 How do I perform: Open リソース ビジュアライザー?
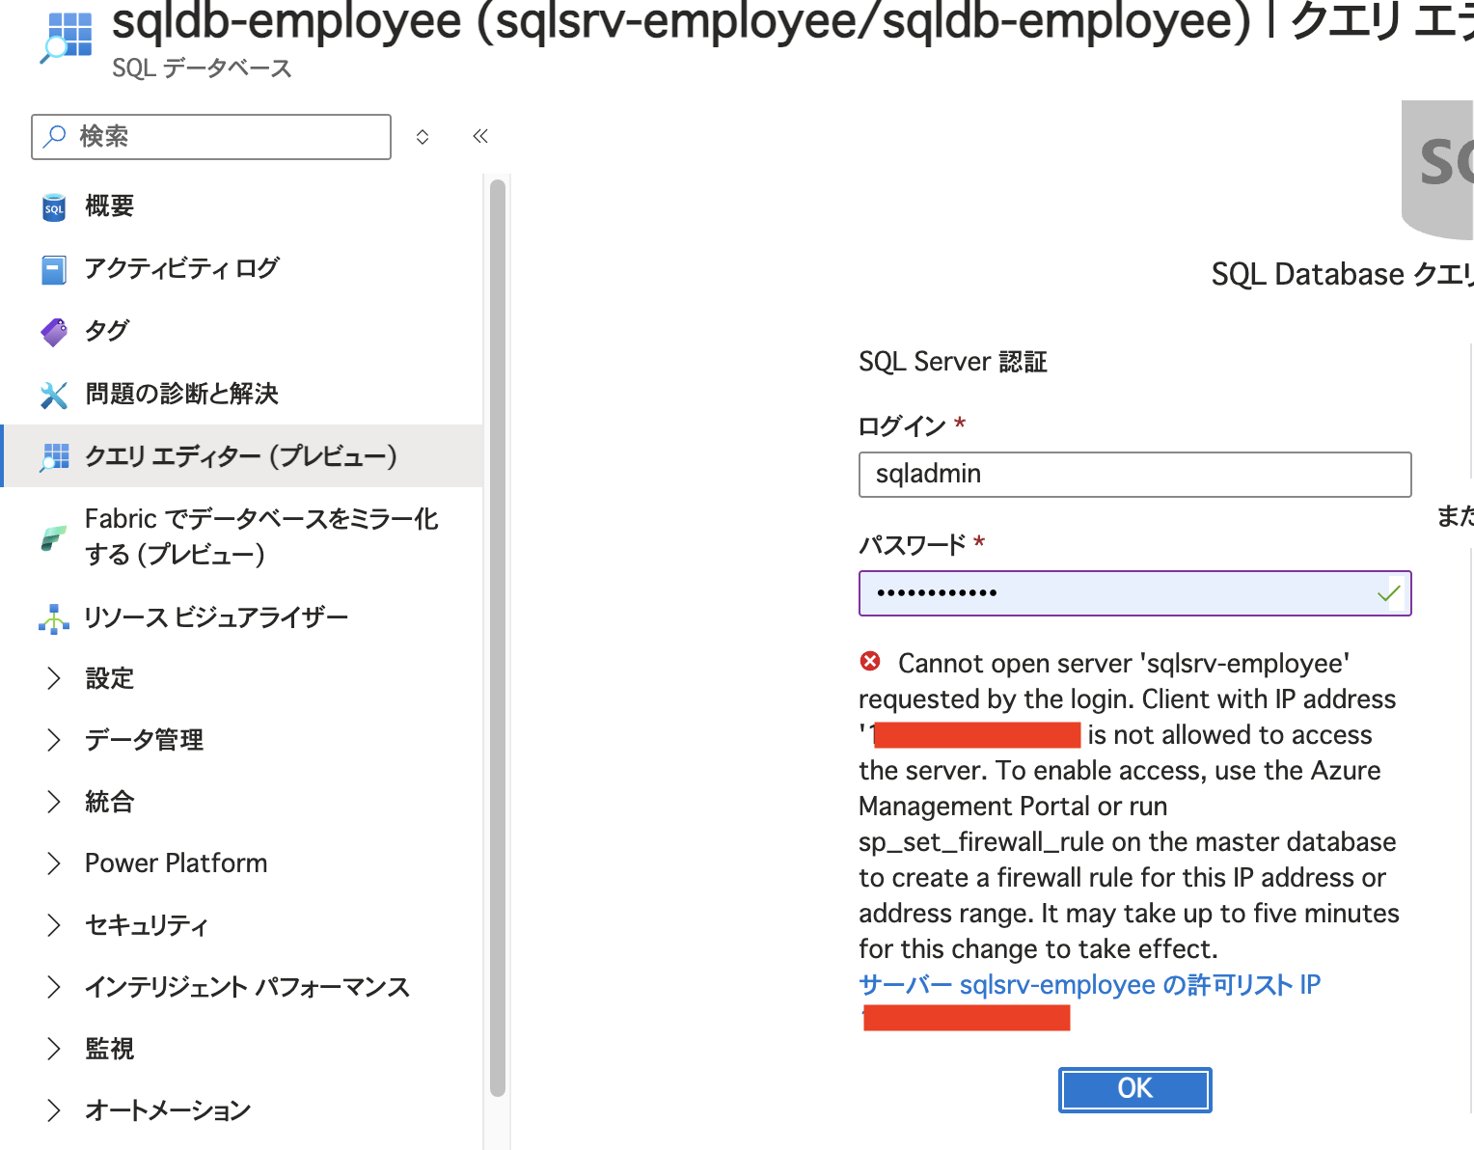215,616
